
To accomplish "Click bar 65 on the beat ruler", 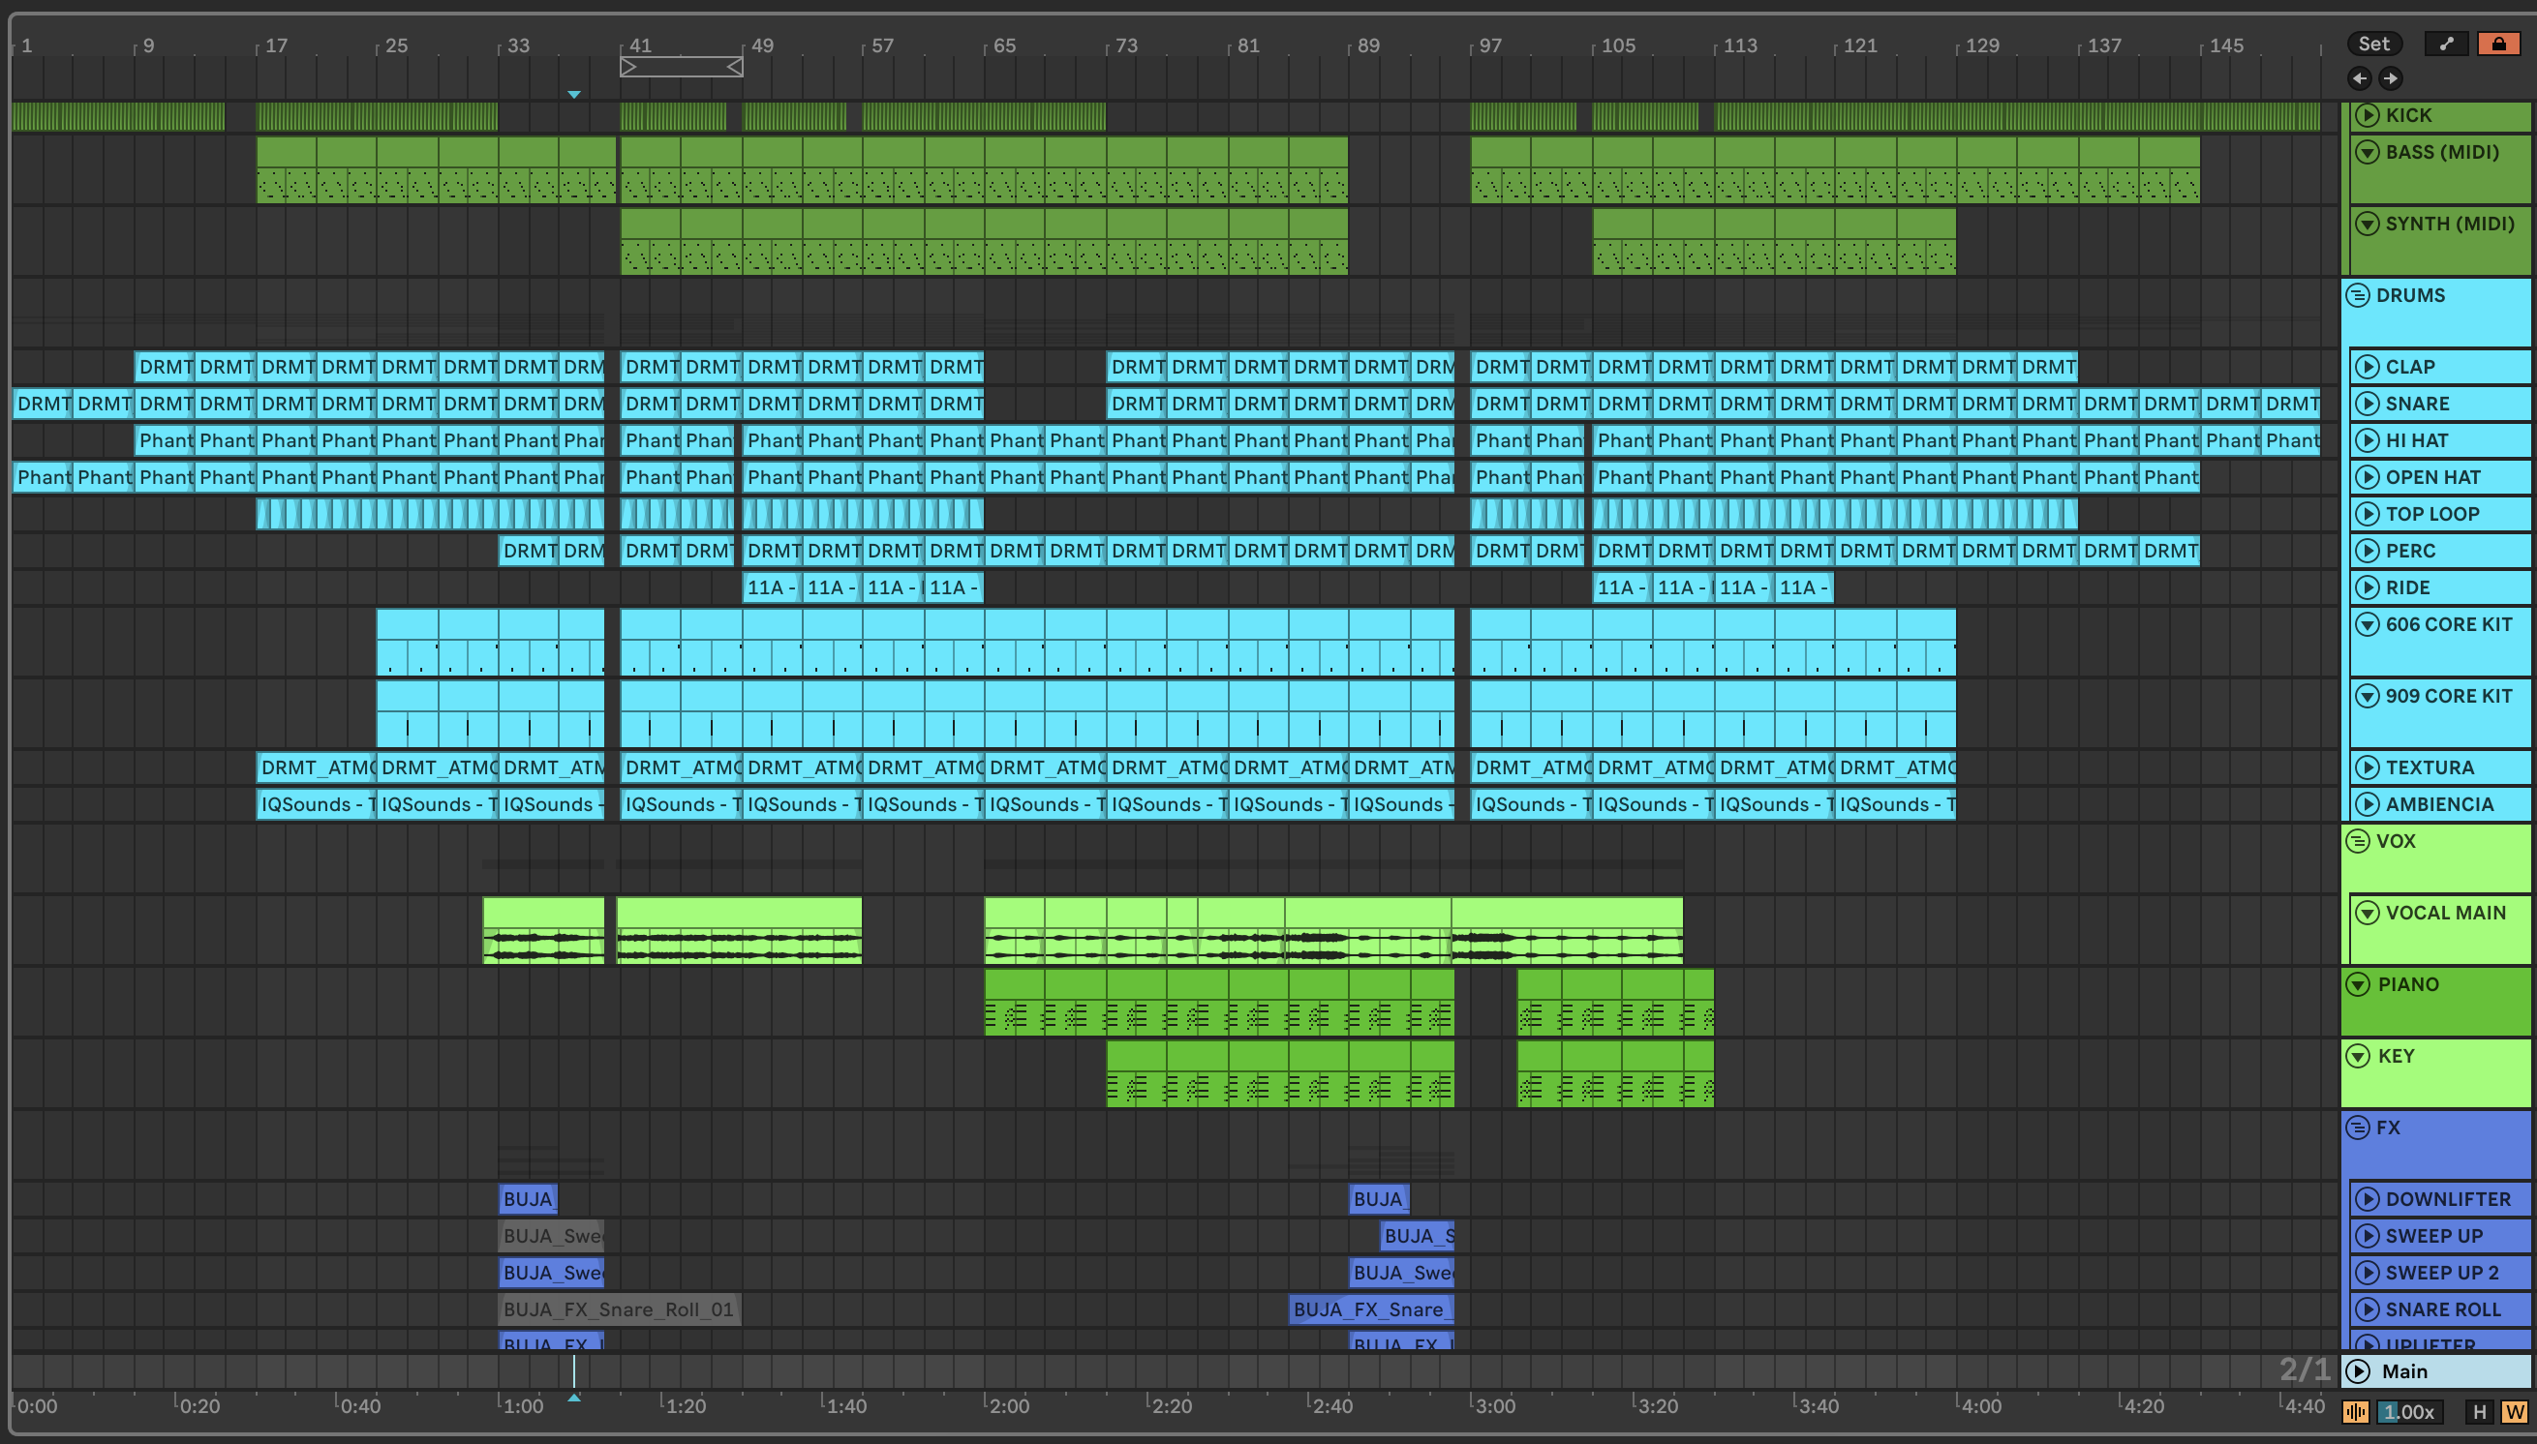I will 1004,45.
